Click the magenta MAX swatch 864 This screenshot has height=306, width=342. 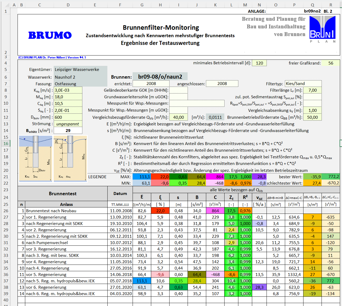click(x=215, y=177)
